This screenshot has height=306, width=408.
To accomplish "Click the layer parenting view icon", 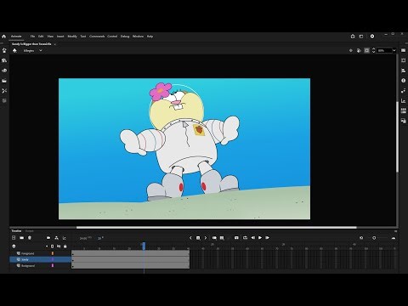I will [x=56, y=238].
